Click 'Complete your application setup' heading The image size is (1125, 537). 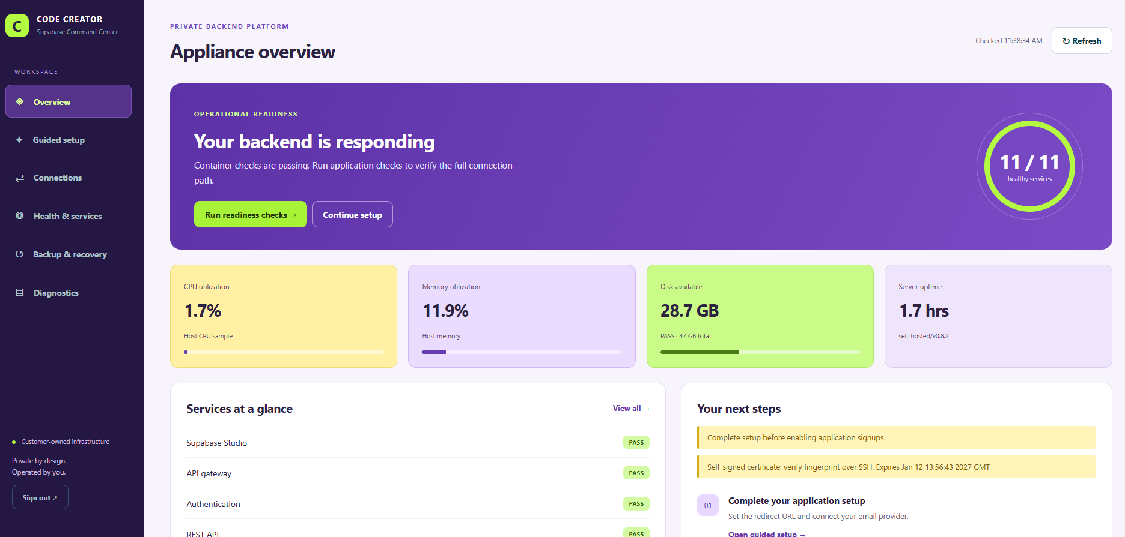797,501
